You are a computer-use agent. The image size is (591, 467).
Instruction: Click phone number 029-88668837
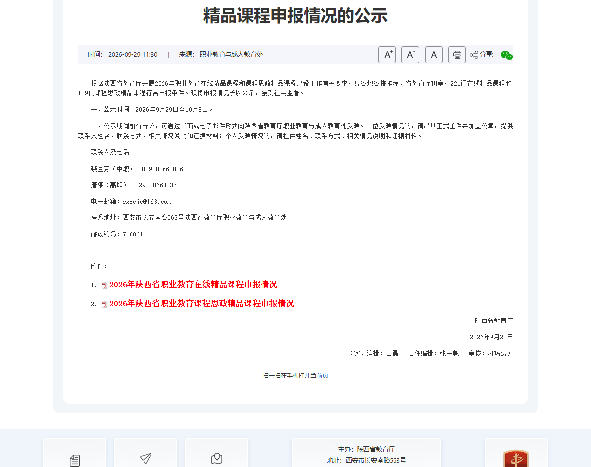point(156,185)
